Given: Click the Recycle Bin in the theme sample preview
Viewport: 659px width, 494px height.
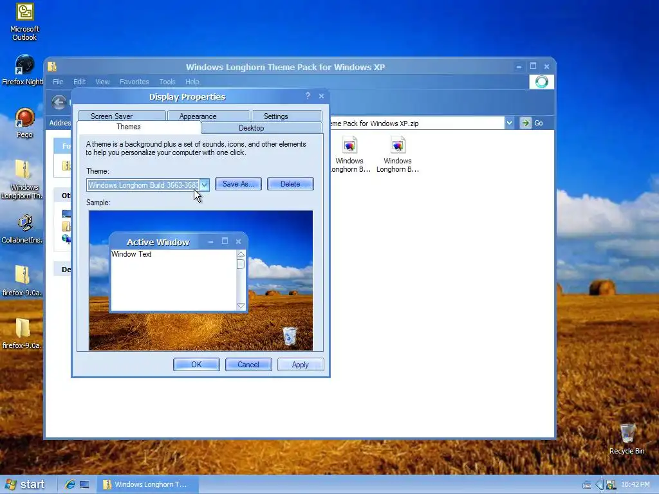Looking at the screenshot, I should pyautogui.click(x=290, y=336).
